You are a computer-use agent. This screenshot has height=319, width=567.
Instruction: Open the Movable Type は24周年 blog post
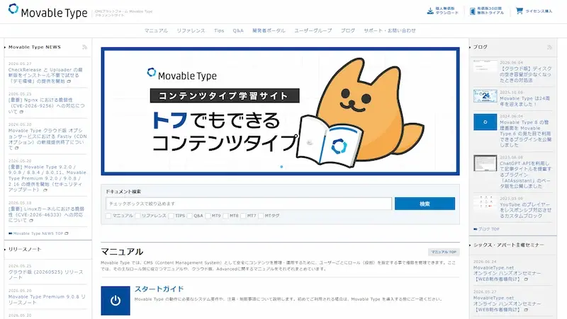click(x=524, y=101)
